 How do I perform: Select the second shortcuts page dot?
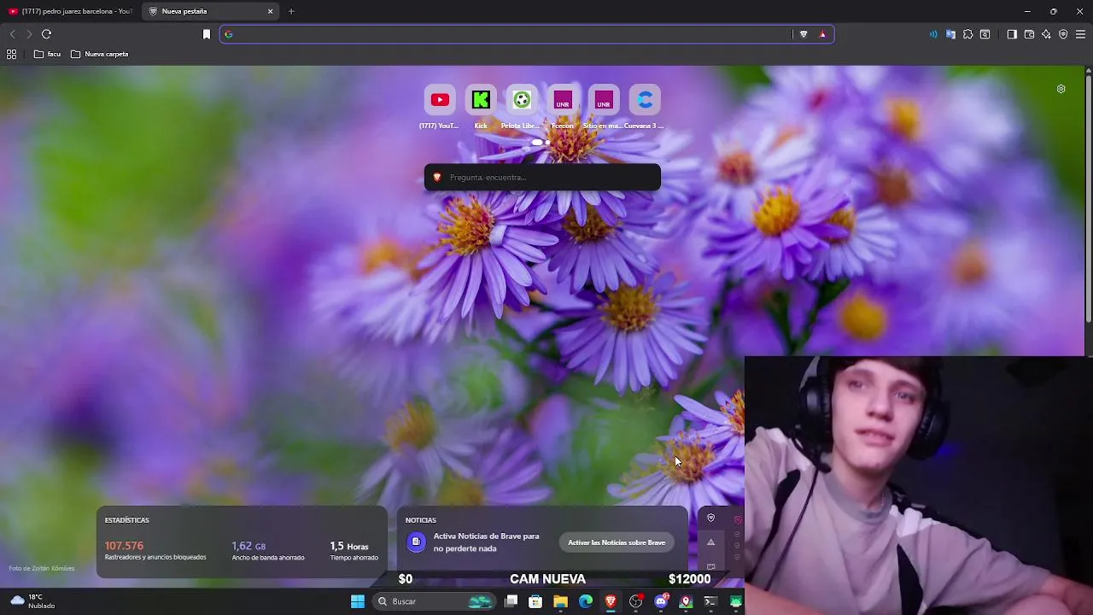547,143
